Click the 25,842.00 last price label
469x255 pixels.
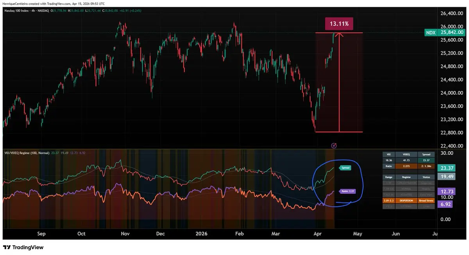451,33
